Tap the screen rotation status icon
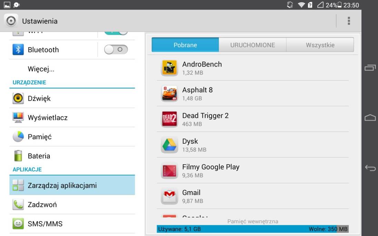The image size is (378, 236). coord(290,5)
